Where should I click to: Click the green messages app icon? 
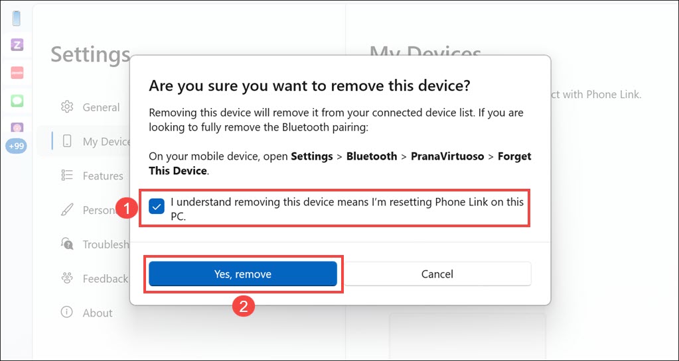[17, 101]
